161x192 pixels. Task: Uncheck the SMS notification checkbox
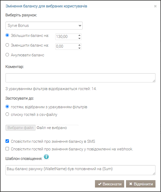(x=7, y=141)
